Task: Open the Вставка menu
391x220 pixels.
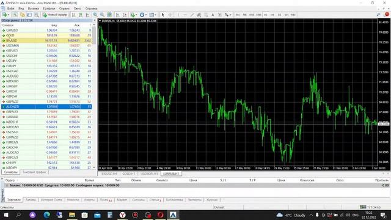Action: coord(34,9)
